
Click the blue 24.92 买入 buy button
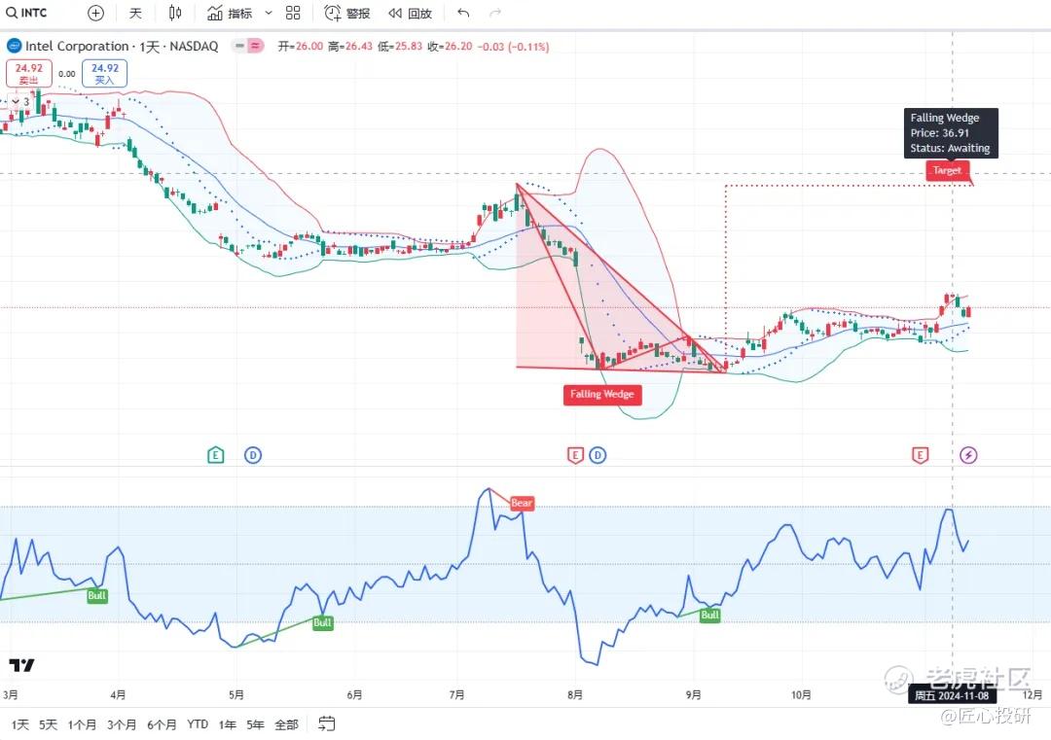pos(104,74)
